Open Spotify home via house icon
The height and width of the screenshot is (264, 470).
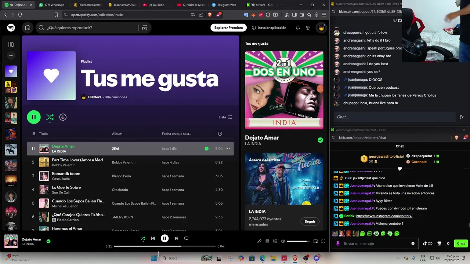click(x=28, y=27)
